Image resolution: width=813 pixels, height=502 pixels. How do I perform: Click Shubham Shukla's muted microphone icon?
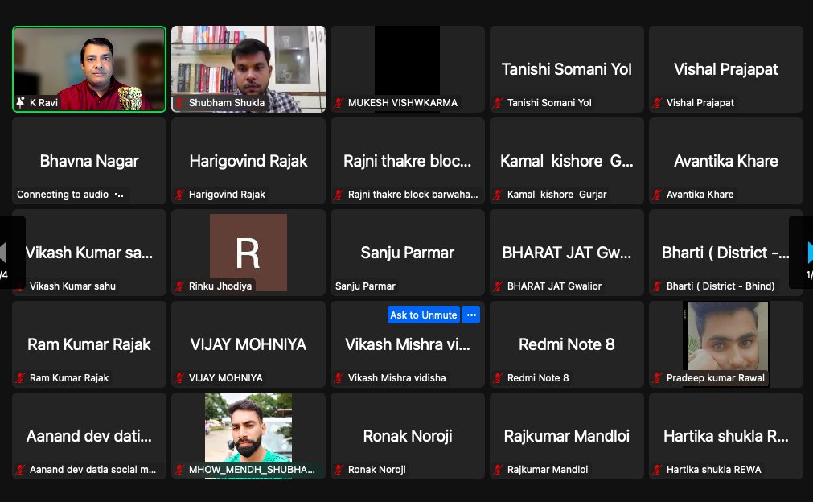[179, 103]
